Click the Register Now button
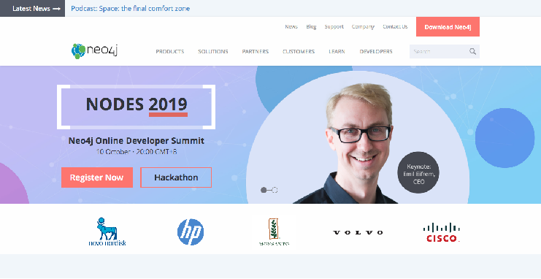The width and height of the screenshot is (541, 279). (97, 177)
